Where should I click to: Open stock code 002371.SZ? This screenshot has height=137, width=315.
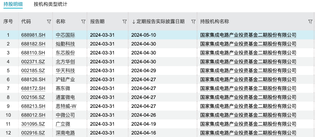[33, 62]
